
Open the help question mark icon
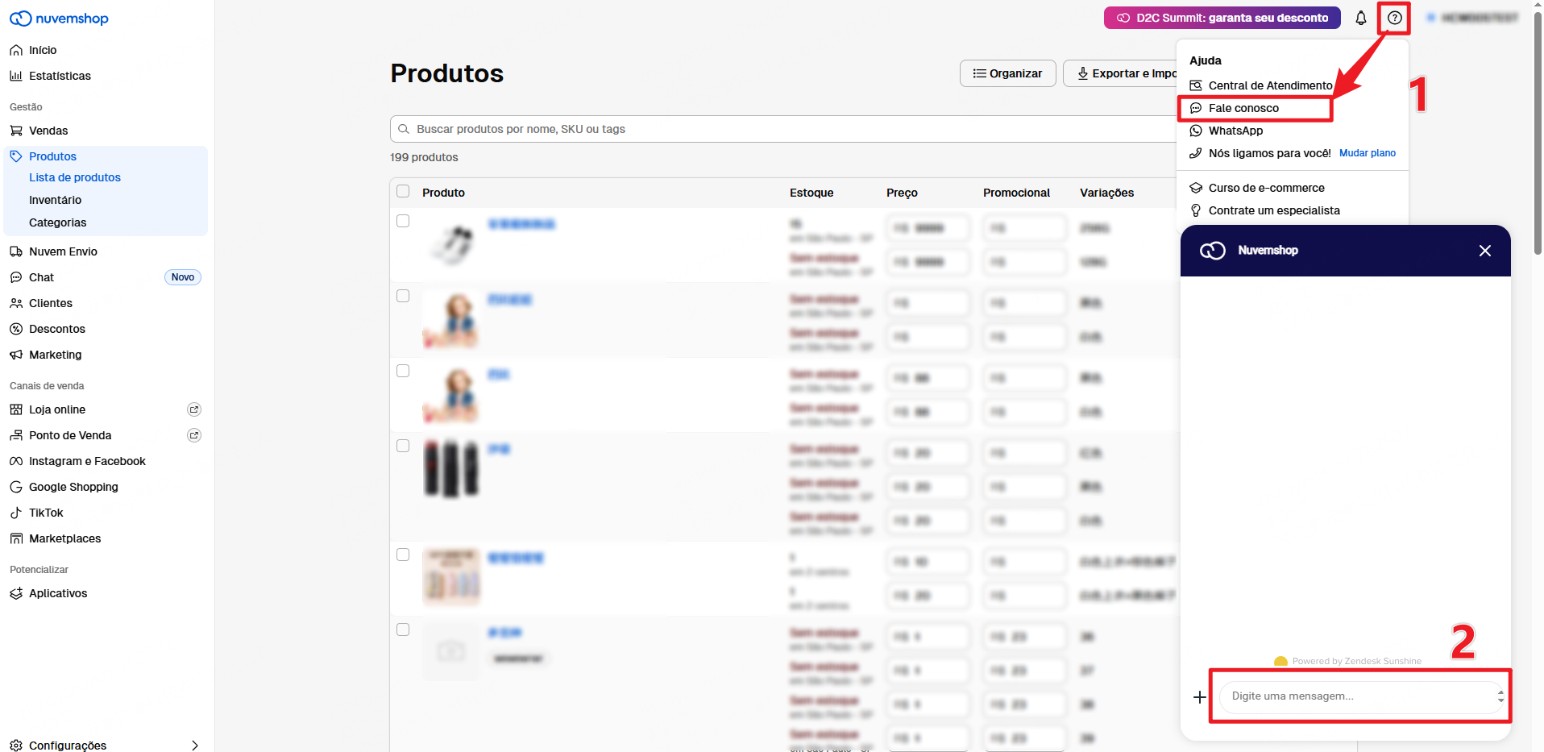[x=1395, y=18]
